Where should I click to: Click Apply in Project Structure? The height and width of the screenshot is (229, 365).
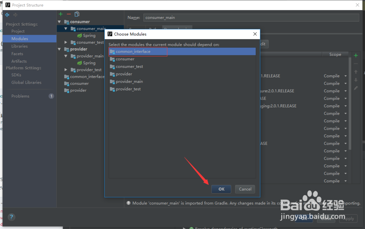click(x=348, y=218)
